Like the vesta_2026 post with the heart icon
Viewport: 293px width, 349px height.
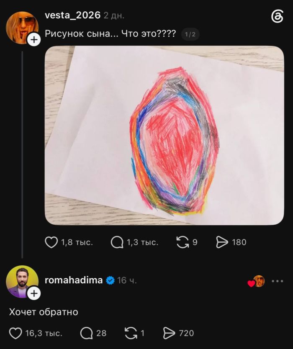51,242
